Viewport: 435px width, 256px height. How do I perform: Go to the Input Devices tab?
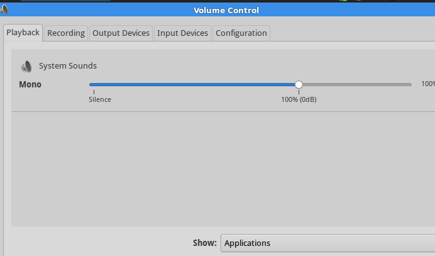tap(182, 33)
